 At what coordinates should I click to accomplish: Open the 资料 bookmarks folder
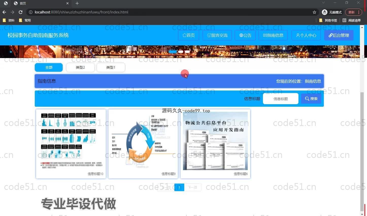[9, 20]
